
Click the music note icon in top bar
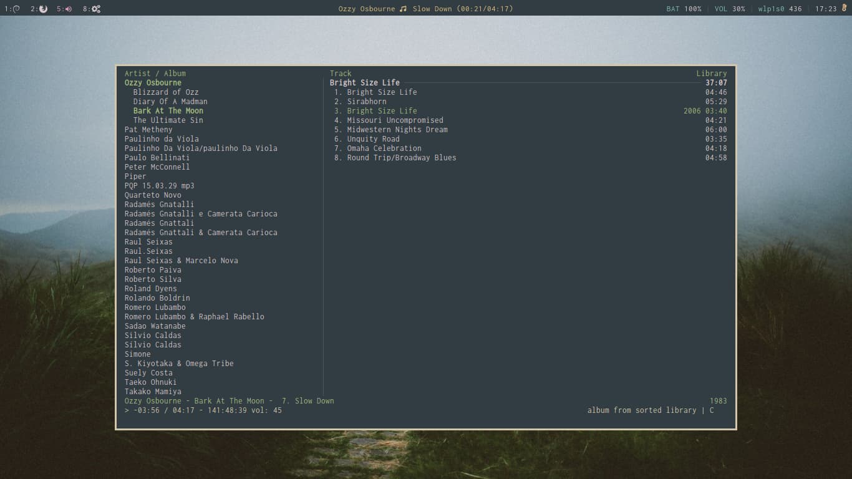click(403, 9)
